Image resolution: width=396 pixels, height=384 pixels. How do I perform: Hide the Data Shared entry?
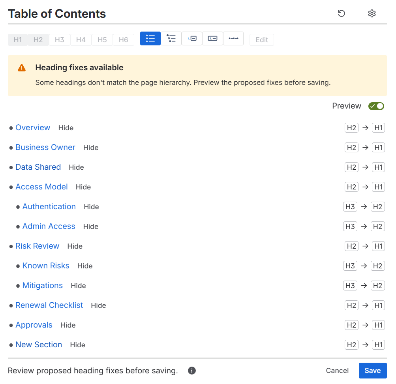(x=76, y=167)
